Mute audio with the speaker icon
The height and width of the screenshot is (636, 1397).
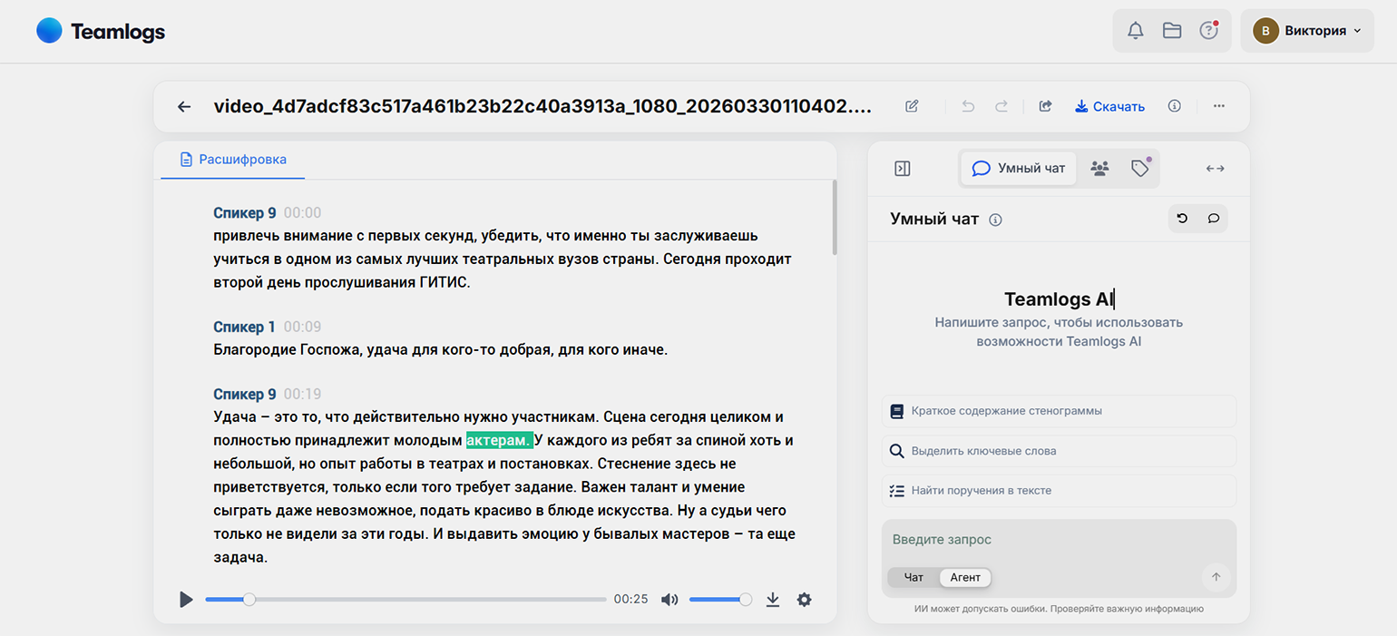coord(669,600)
